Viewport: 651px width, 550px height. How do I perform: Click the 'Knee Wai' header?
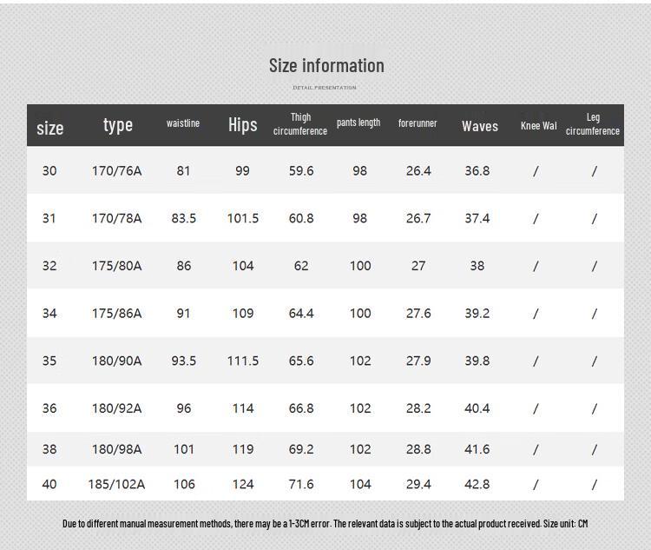pos(538,126)
